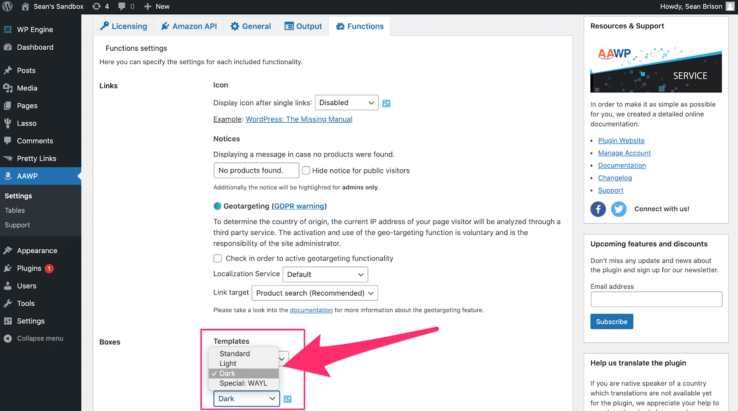Open geotargeting documentation link
This screenshot has height=411, width=738.
point(311,310)
